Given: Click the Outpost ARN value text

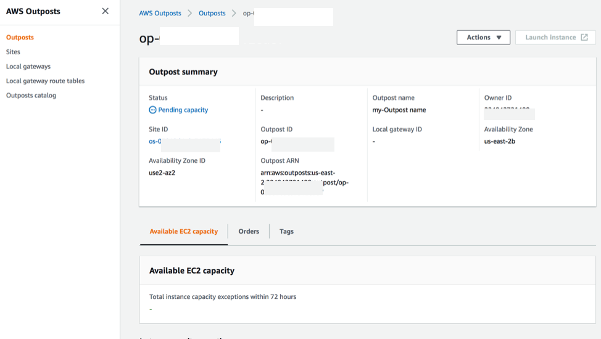Looking at the screenshot, I should coord(304,182).
